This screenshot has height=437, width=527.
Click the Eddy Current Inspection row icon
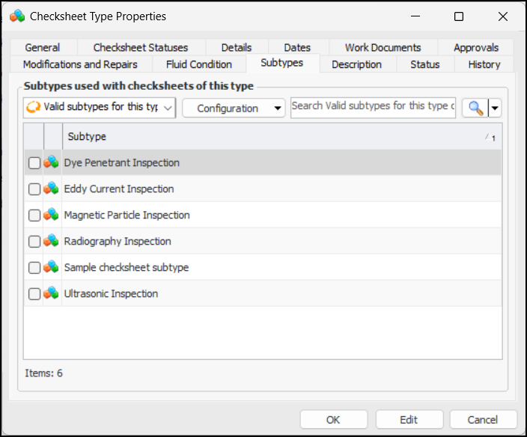(51, 189)
